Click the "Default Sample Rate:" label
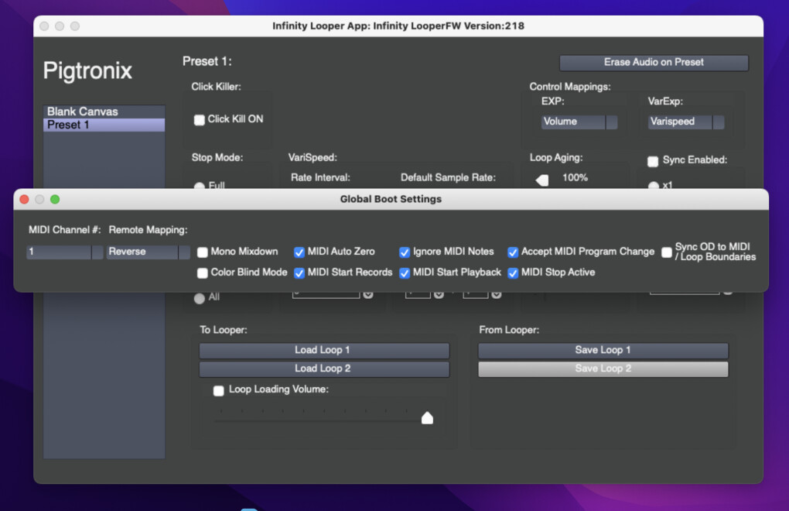Viewport: 789px width, 511px height. [448, 178]
